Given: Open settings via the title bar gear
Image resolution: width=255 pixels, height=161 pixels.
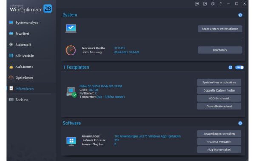Looking at the screenshot, I should (x=213, y=3).
